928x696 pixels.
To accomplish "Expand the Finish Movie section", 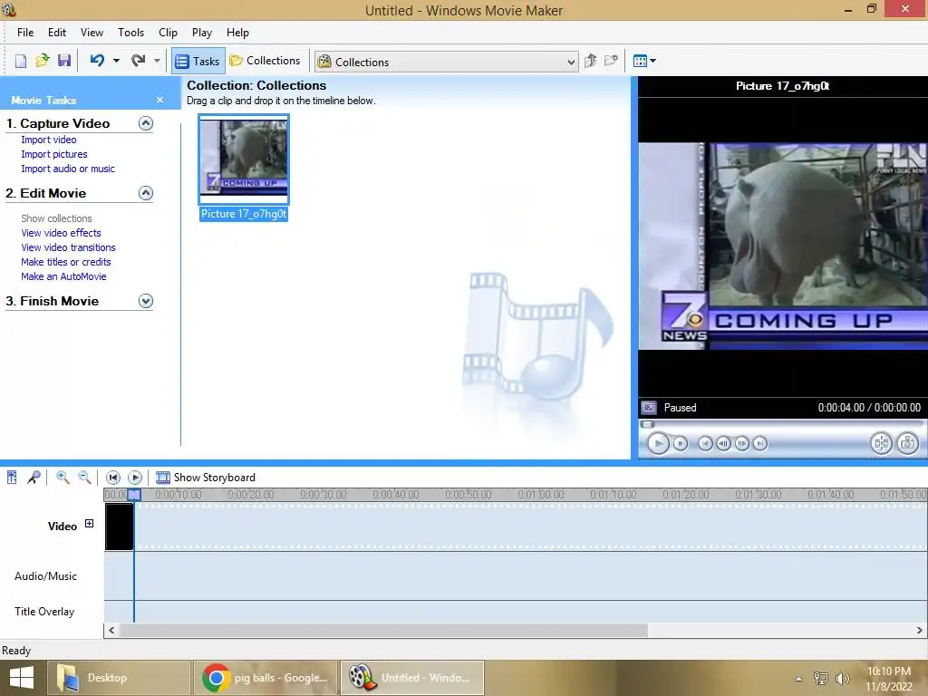I will [146, 301].
